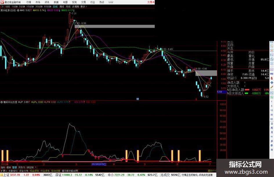Select the 多周期 multi-period tab
This screenshot has width=274, height=177.
click(x=75, y=6)
